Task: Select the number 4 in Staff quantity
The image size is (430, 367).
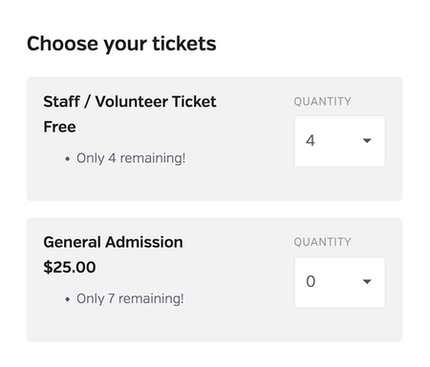Action: point(311,140)
